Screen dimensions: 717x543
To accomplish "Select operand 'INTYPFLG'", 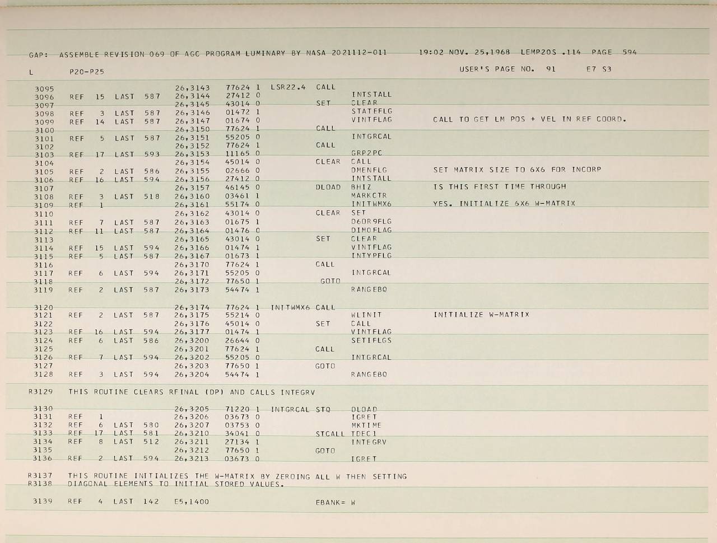I will click(371, 256).
